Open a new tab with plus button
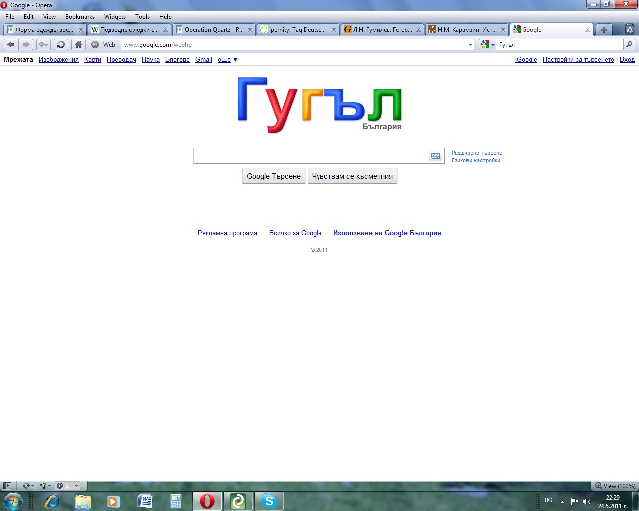This screenshot has height=511, width=639. point(604,30)
